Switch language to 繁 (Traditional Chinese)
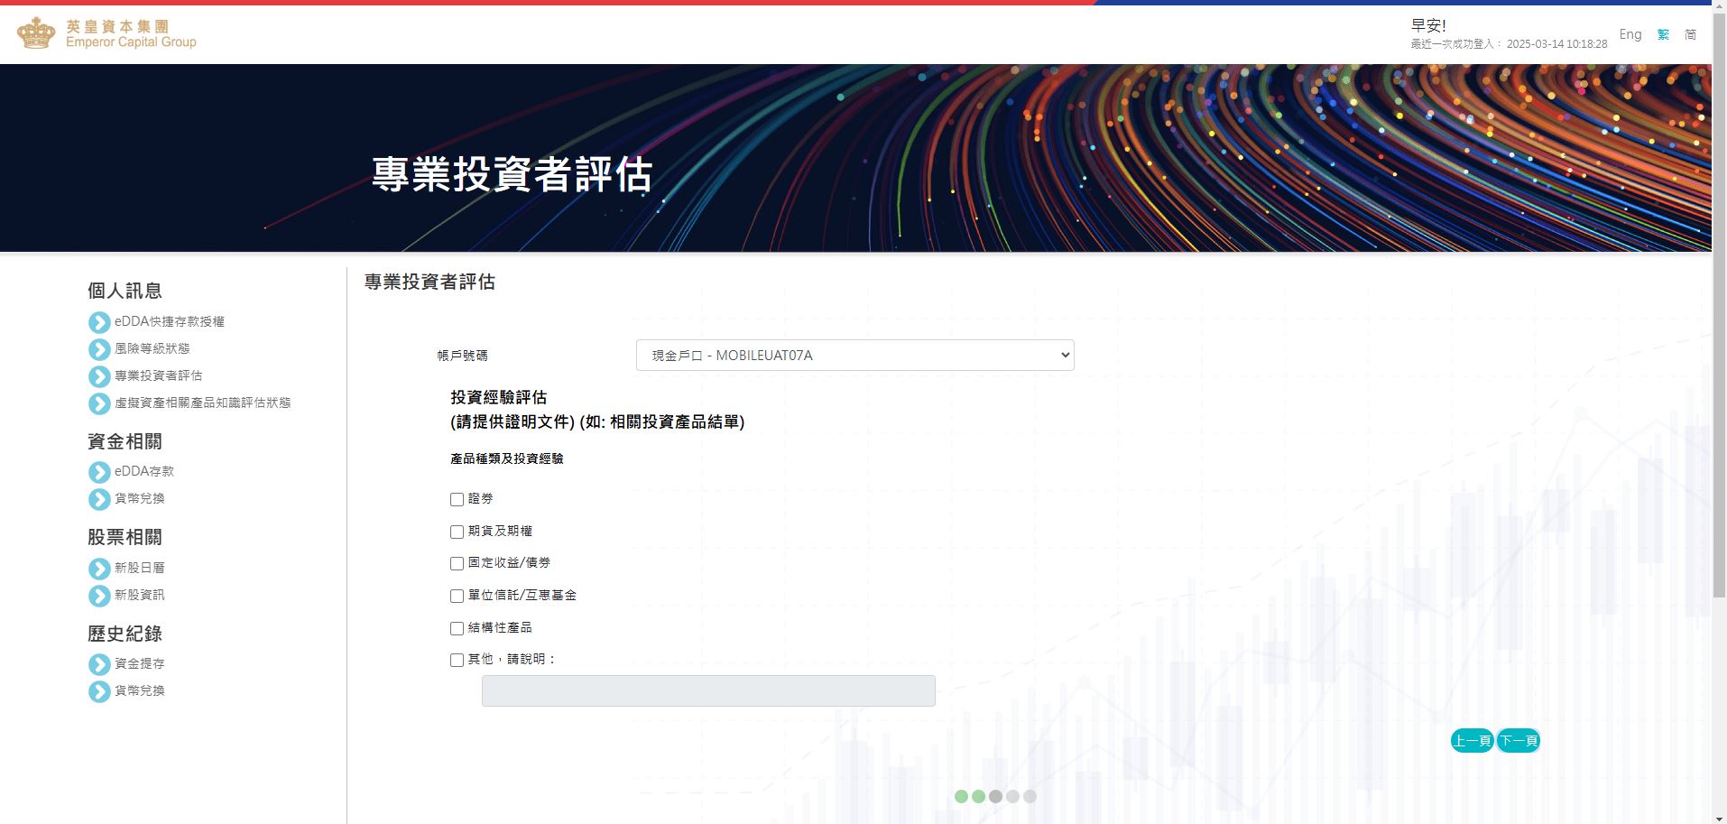1727x824 pixels. (x=1663, y=34)
